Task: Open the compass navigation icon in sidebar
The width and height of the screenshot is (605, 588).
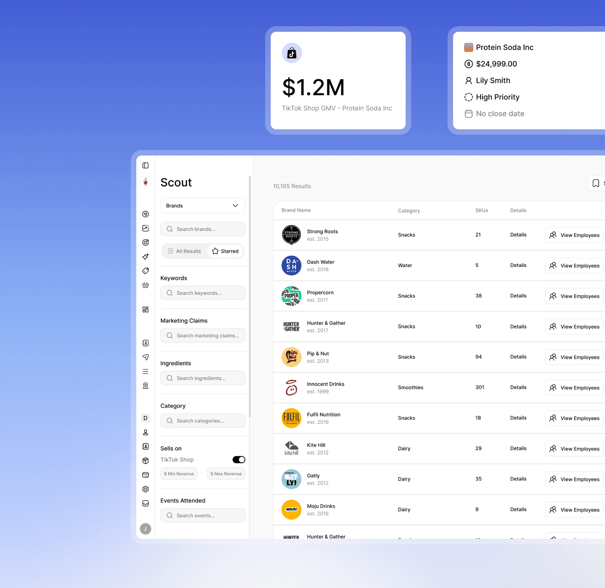Action: pos(145,214)
